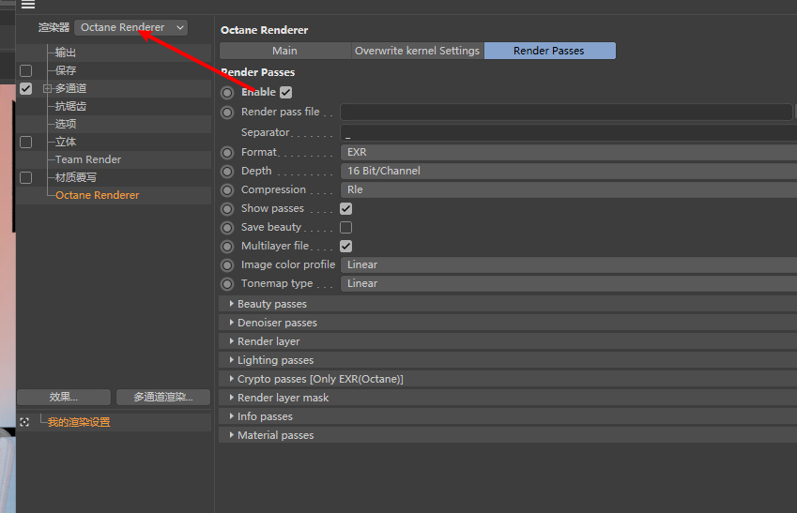Select Octane Renderer in the settings tree
This screenshot has width=797, height=513.
(x=97, y=195)
